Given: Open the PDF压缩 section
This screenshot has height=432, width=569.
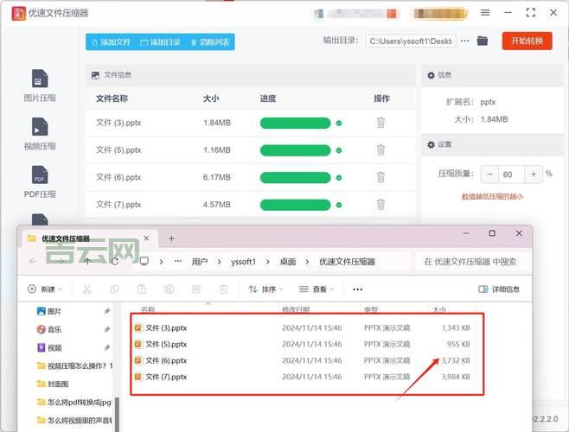Looking at the screenshot, I should pos(40,182).
